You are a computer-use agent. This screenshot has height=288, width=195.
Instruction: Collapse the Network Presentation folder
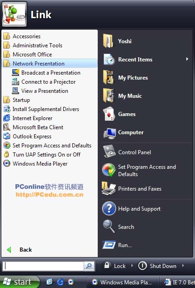[x=50, y=64]
